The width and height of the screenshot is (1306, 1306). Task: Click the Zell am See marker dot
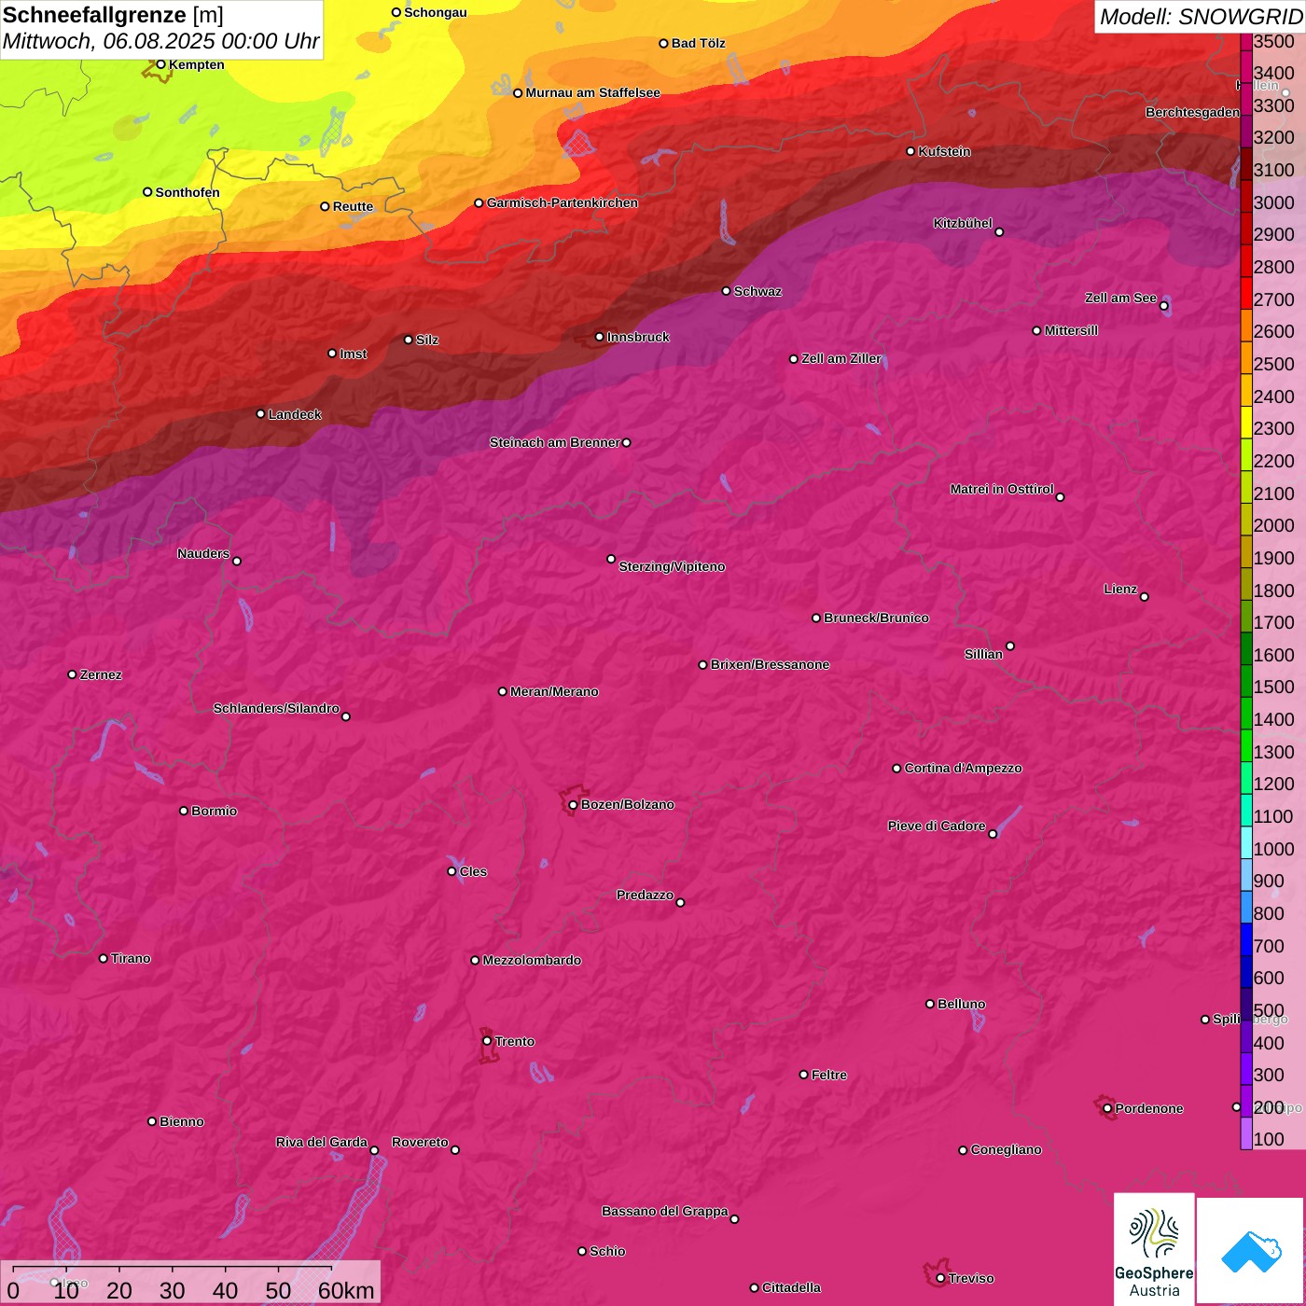click(x=1164, y=306)
